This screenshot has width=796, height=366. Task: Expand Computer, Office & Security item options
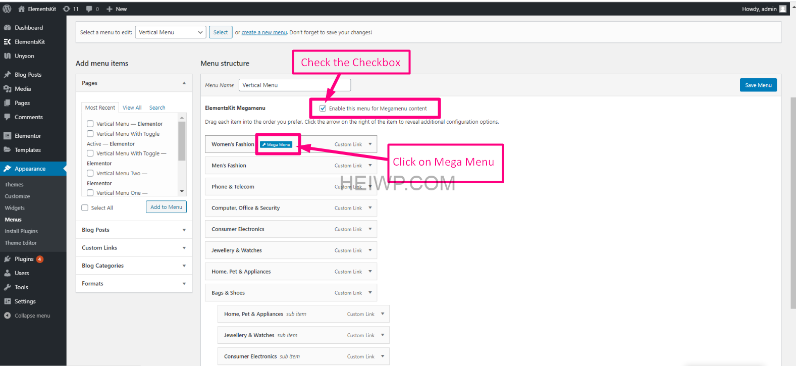370,208
